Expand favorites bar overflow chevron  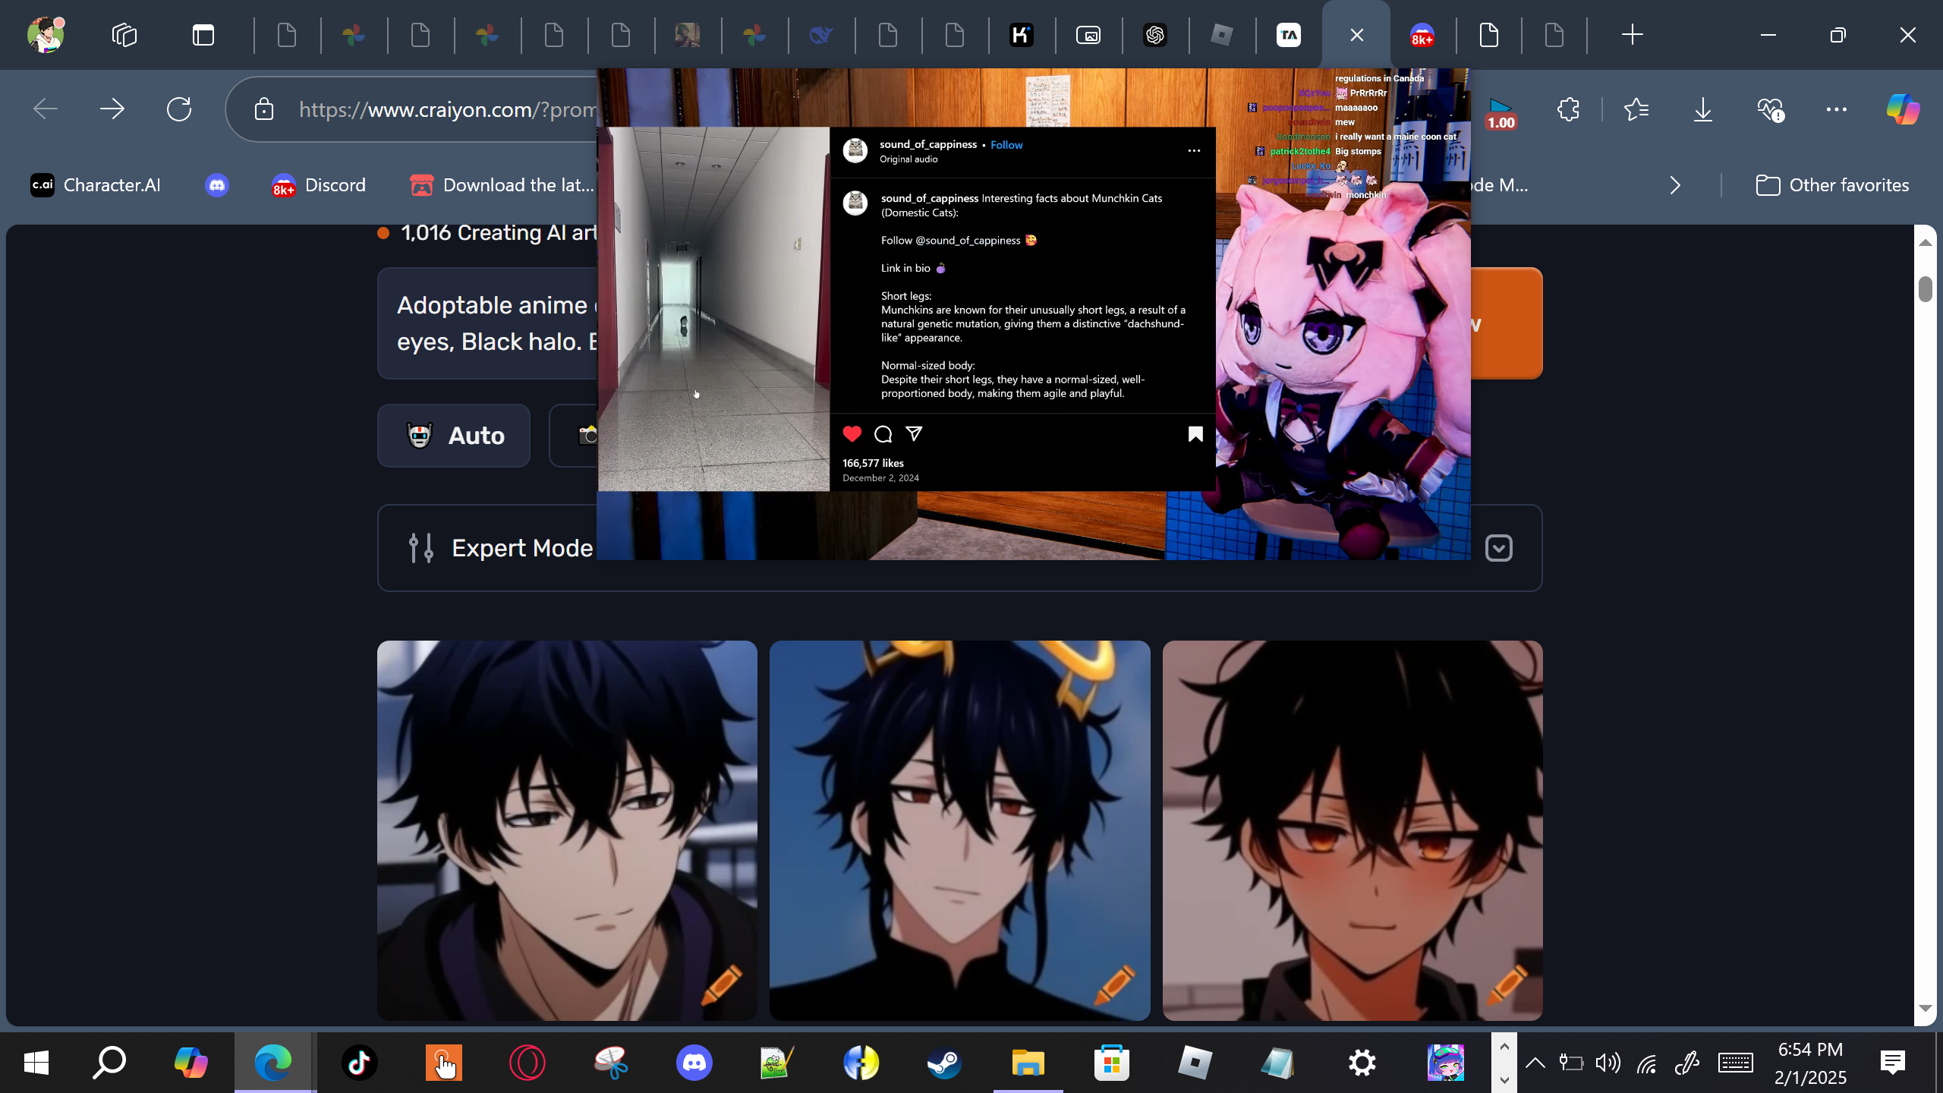pos(1675,185)
